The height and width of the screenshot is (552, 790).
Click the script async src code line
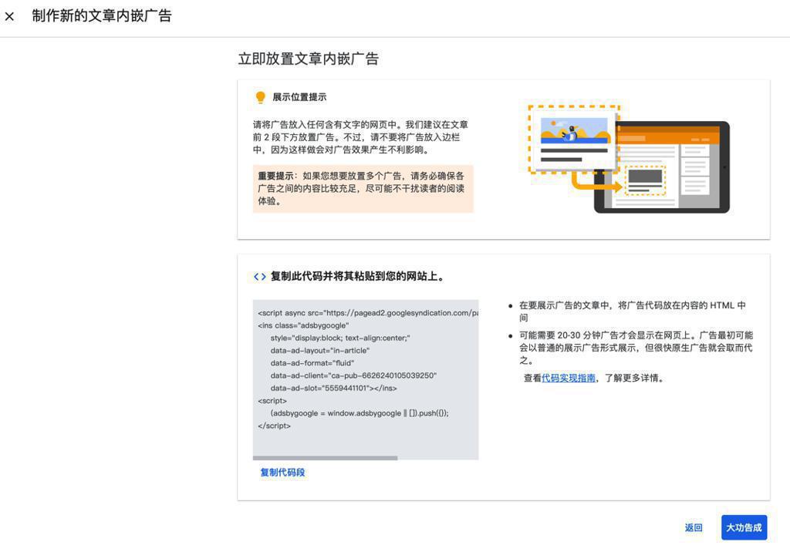pyautogui.click(x=368, y=313)
